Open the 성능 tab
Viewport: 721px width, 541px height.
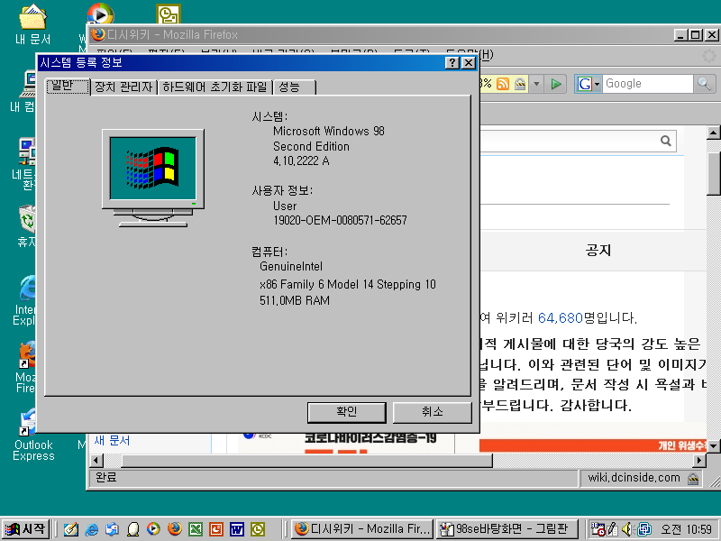(290, 87)
